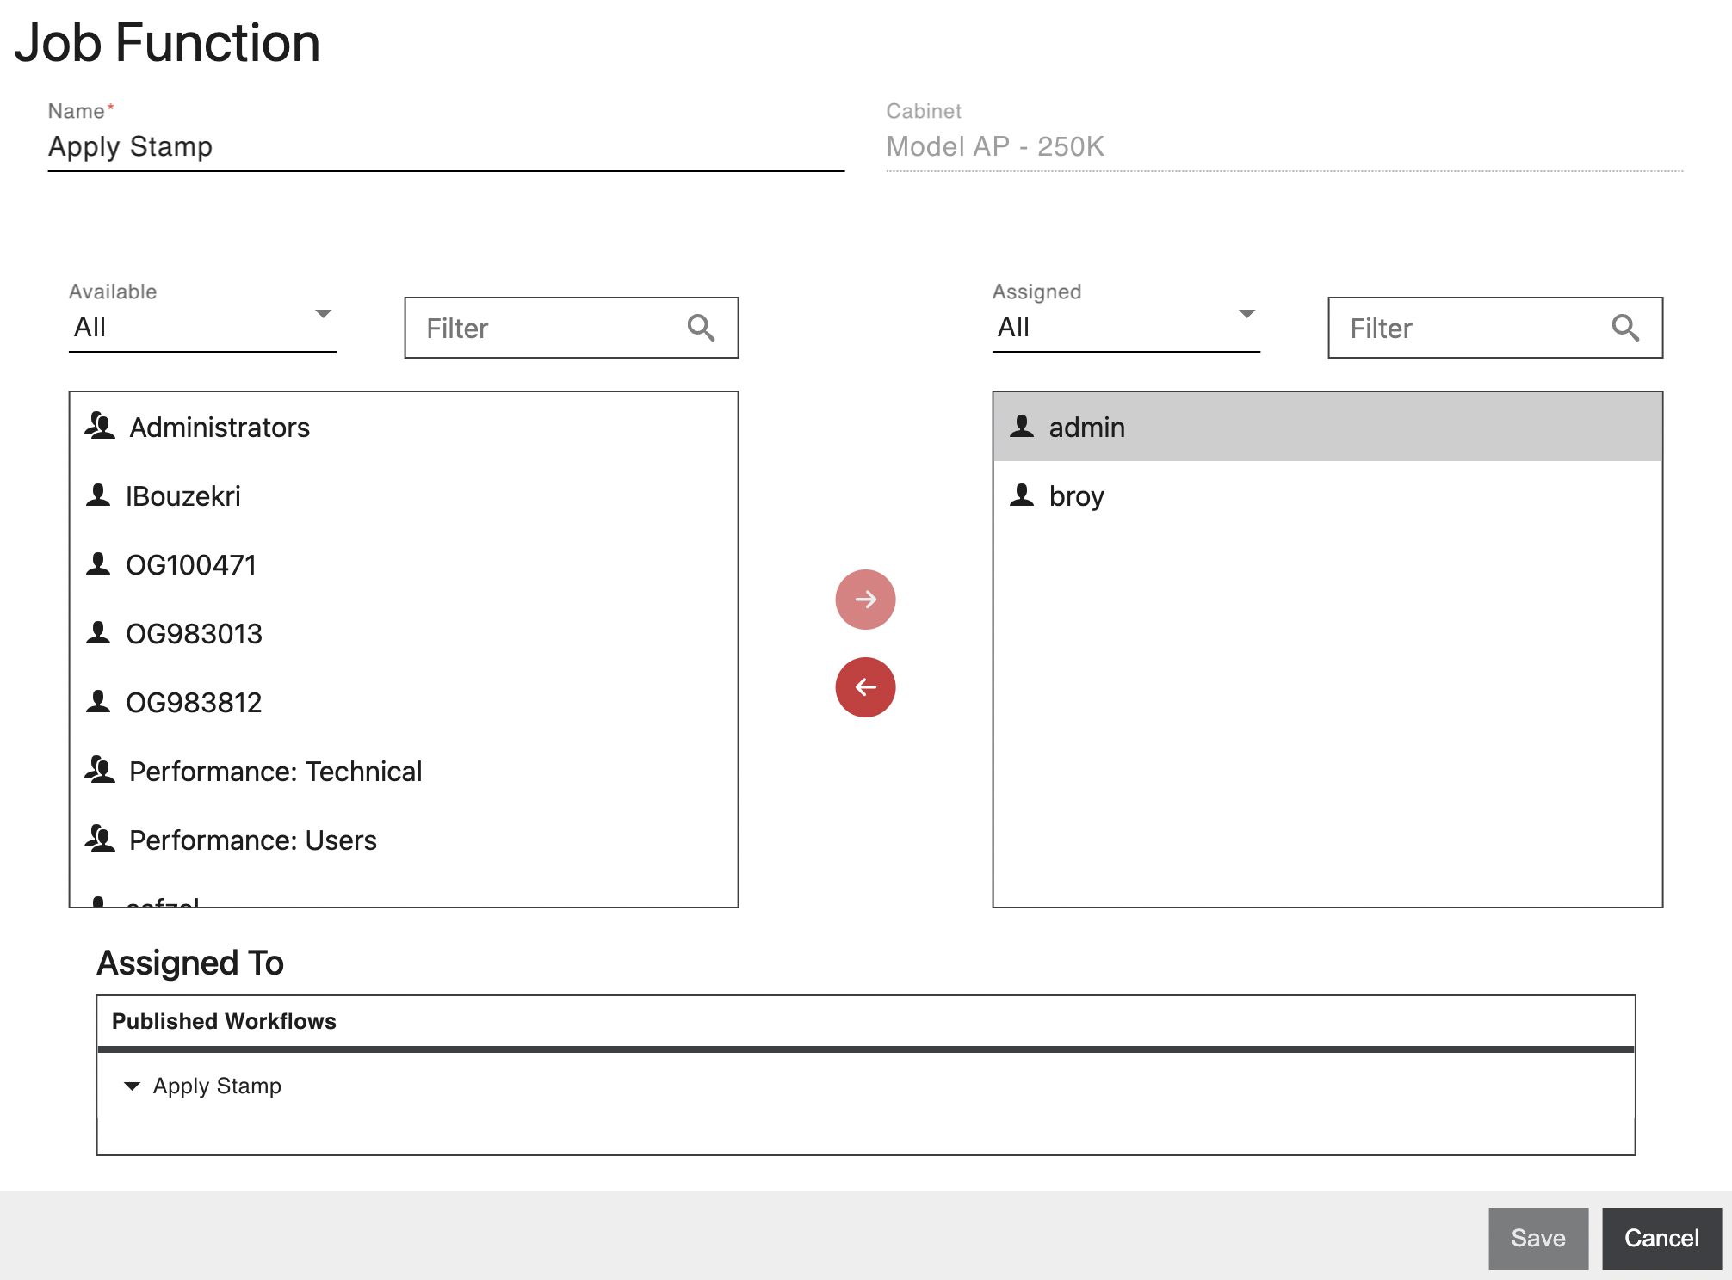Click user icon beside IBouzekri
Image resolution: width=1732 pixels, height=1280 pixels.
tap(98, 495)
